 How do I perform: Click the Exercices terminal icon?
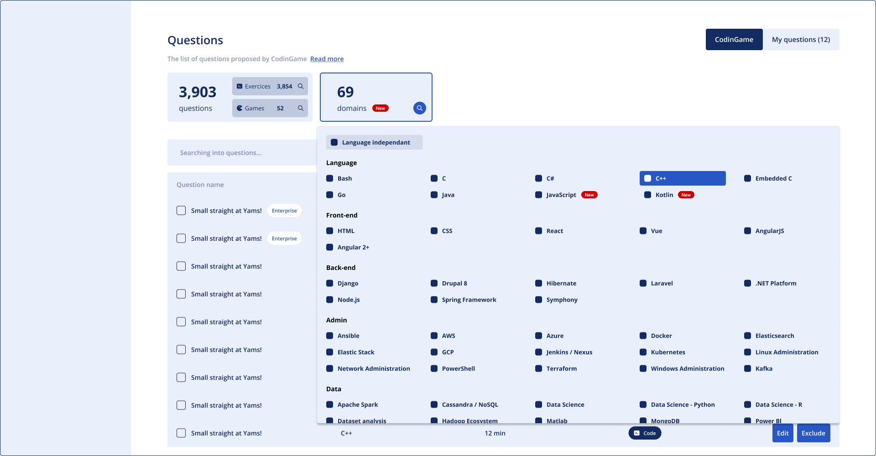pyautogui.click(x=240, y=86)
